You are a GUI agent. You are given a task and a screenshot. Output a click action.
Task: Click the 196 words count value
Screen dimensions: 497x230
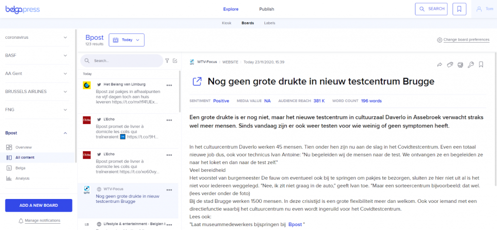(371, 101)
